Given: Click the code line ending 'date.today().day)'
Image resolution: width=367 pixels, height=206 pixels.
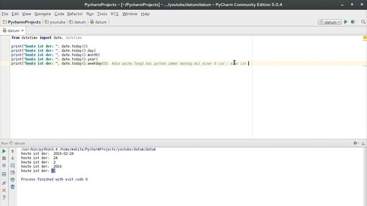Looking at the screenshot, I should 53,50.
